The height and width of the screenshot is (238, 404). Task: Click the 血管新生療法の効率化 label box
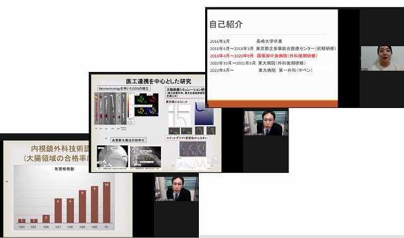(128, 140)
